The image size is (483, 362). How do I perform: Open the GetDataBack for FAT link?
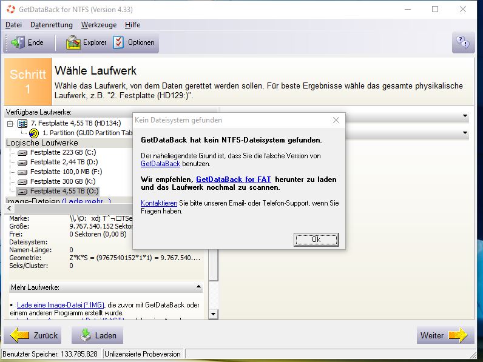pos(234,179)
